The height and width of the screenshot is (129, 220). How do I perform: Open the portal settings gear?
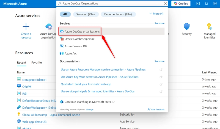point(215,4)
